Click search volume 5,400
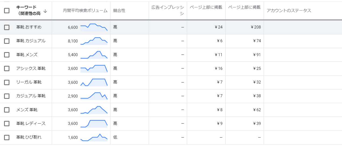The width and height of the screenshot is (342, 148). 73,55
